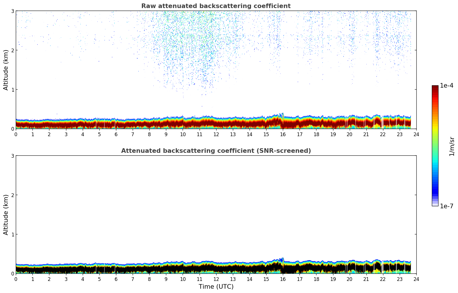
Task: Click the backscatter layer peak near 16 UTC in SNR-screened plot
Action: 282,259
